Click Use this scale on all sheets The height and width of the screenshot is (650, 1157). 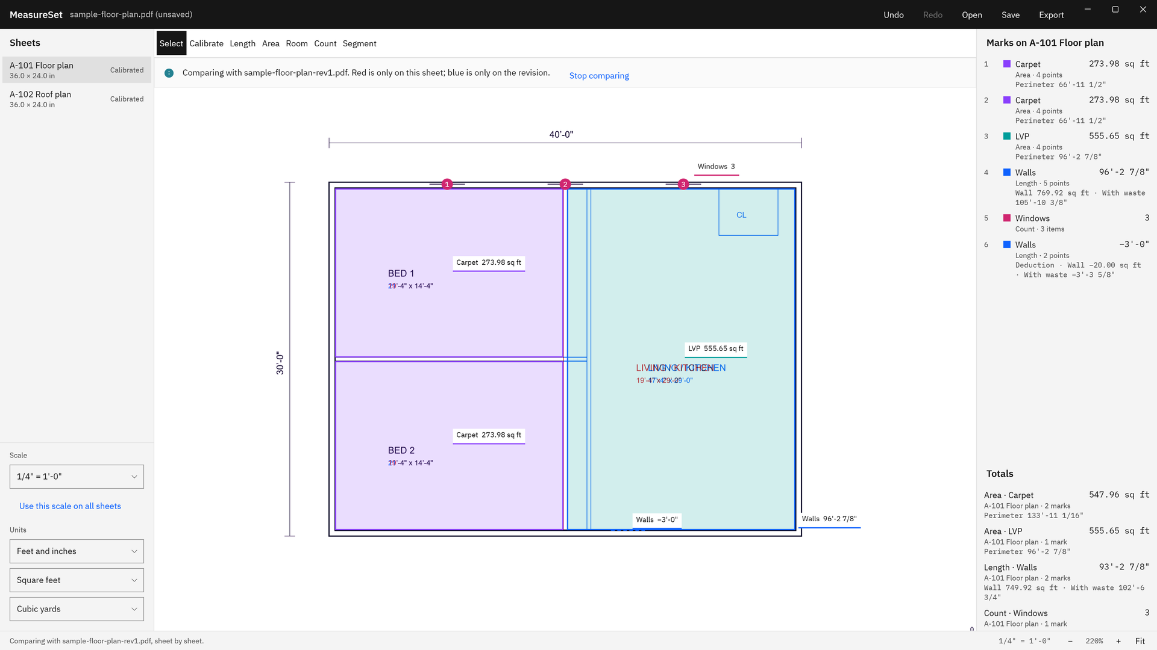point(70,506)
